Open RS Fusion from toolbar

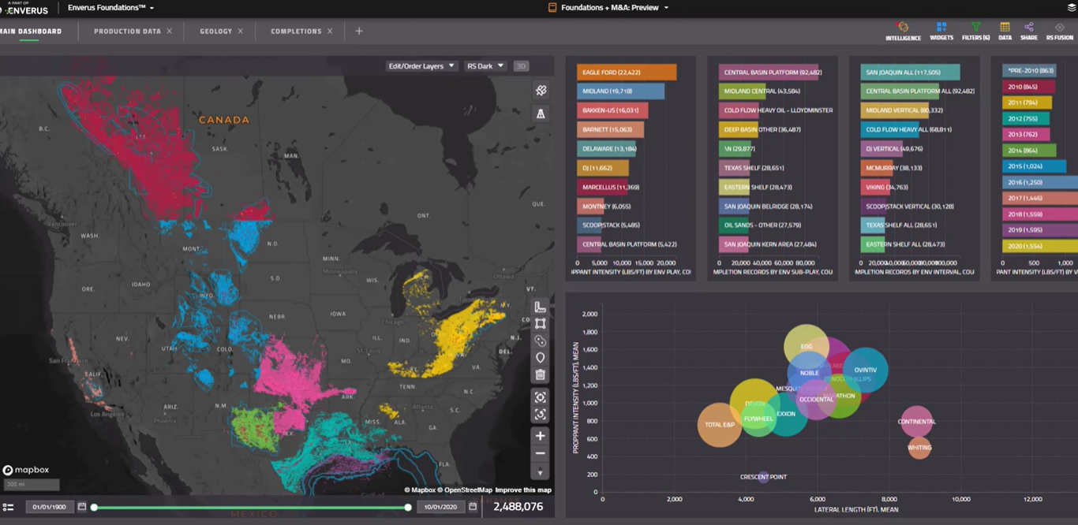coord(1059,28)
